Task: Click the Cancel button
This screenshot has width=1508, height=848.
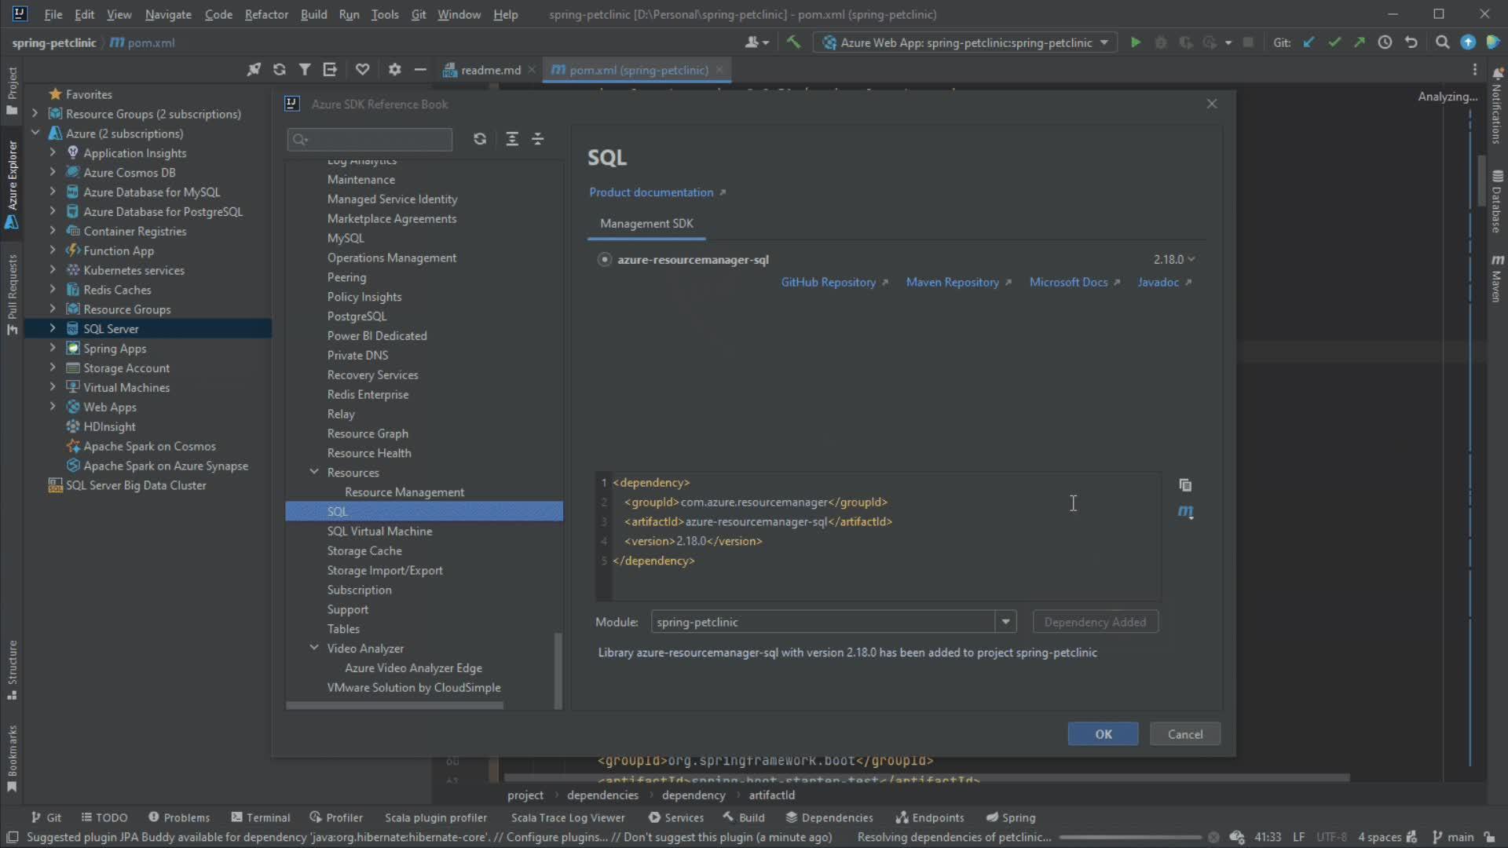Action: pyautogui.click(x=1184, y=734)
